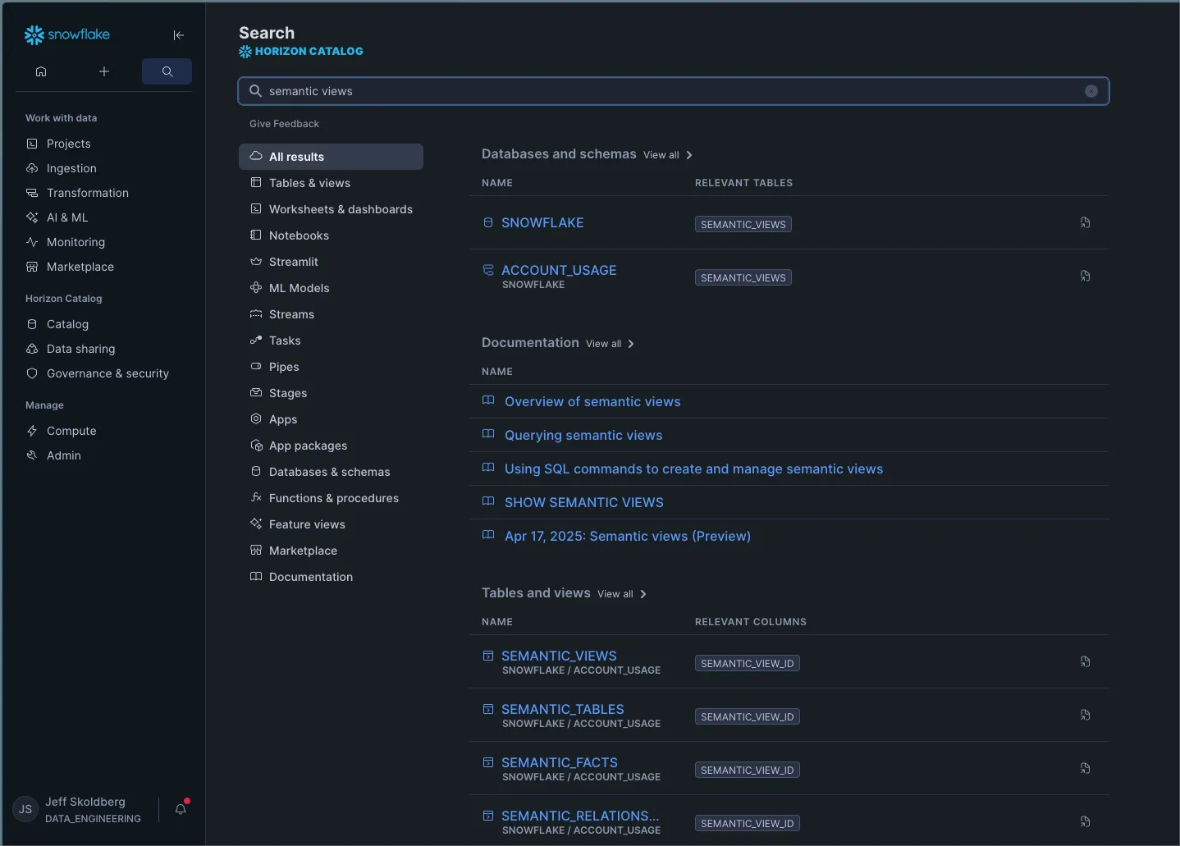Viewport: 1180px width, 846px height.
Task: Open Apr 17, 2025 Semantic views doc
Action: click(x=628, y=536)
